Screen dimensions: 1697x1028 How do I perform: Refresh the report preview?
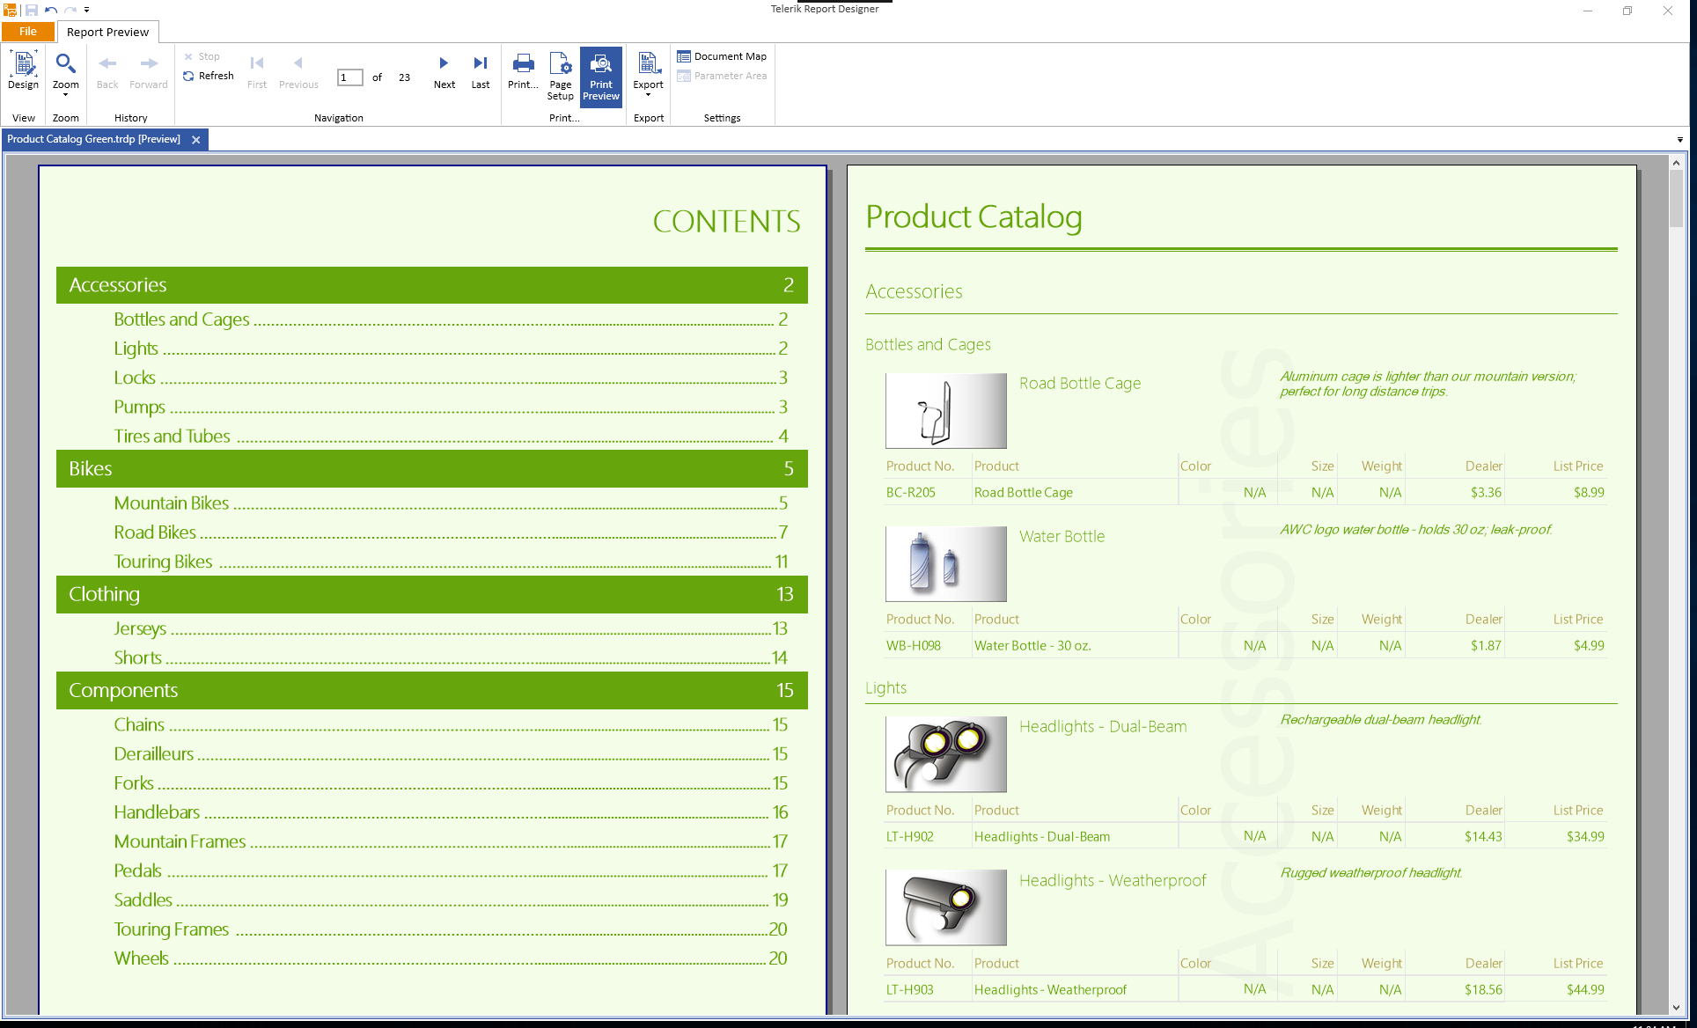click(x=209, y=76)
